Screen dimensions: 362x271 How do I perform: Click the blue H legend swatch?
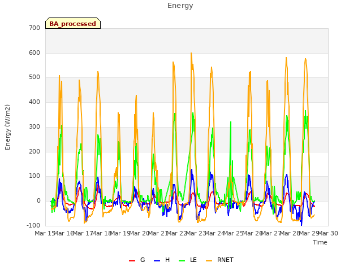click(x=157, y=261)
